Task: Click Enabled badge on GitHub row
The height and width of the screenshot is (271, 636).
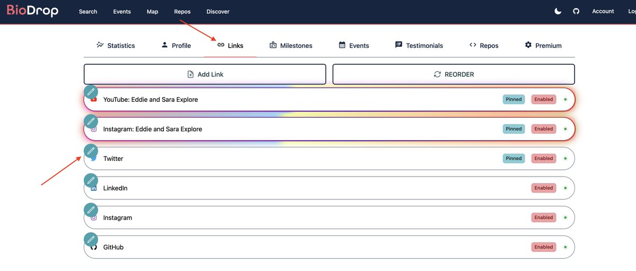Action: (x=544, y=247)
